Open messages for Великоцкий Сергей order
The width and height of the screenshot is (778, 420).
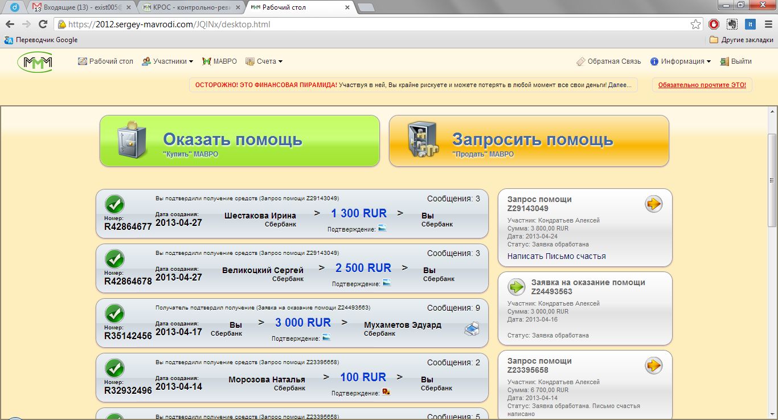pos(454,253)
